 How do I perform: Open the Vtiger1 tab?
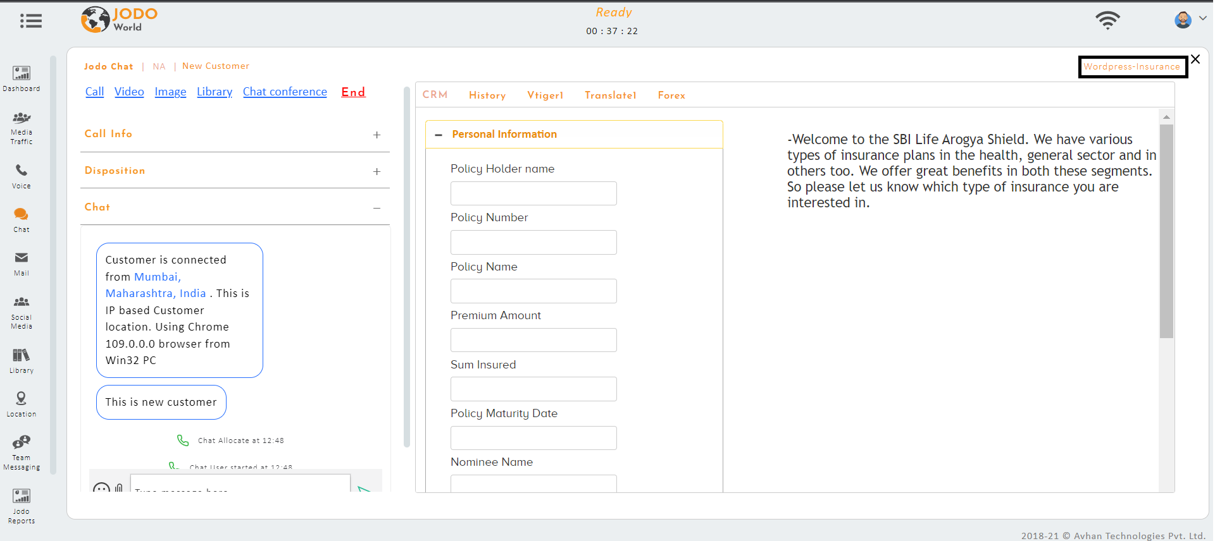tap(545, 95)
